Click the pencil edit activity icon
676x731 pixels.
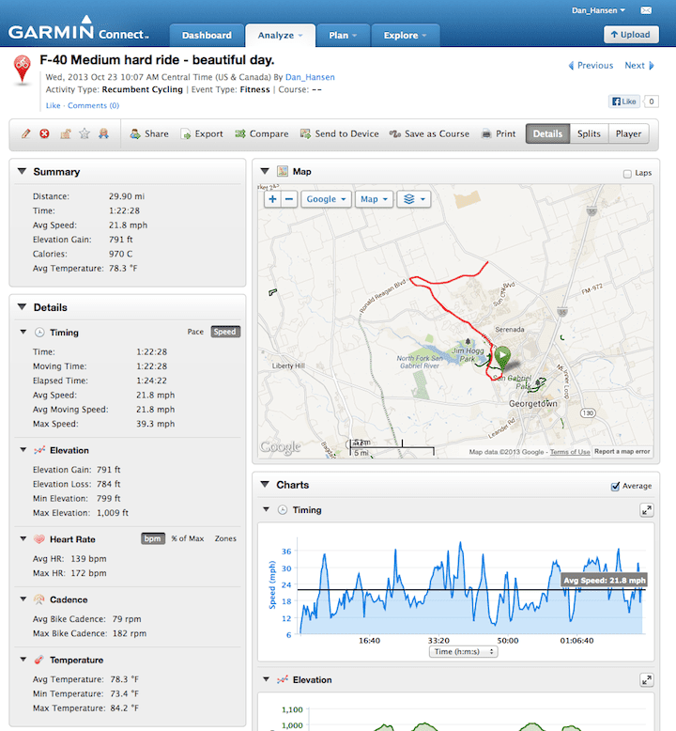[x=26, y=133]
